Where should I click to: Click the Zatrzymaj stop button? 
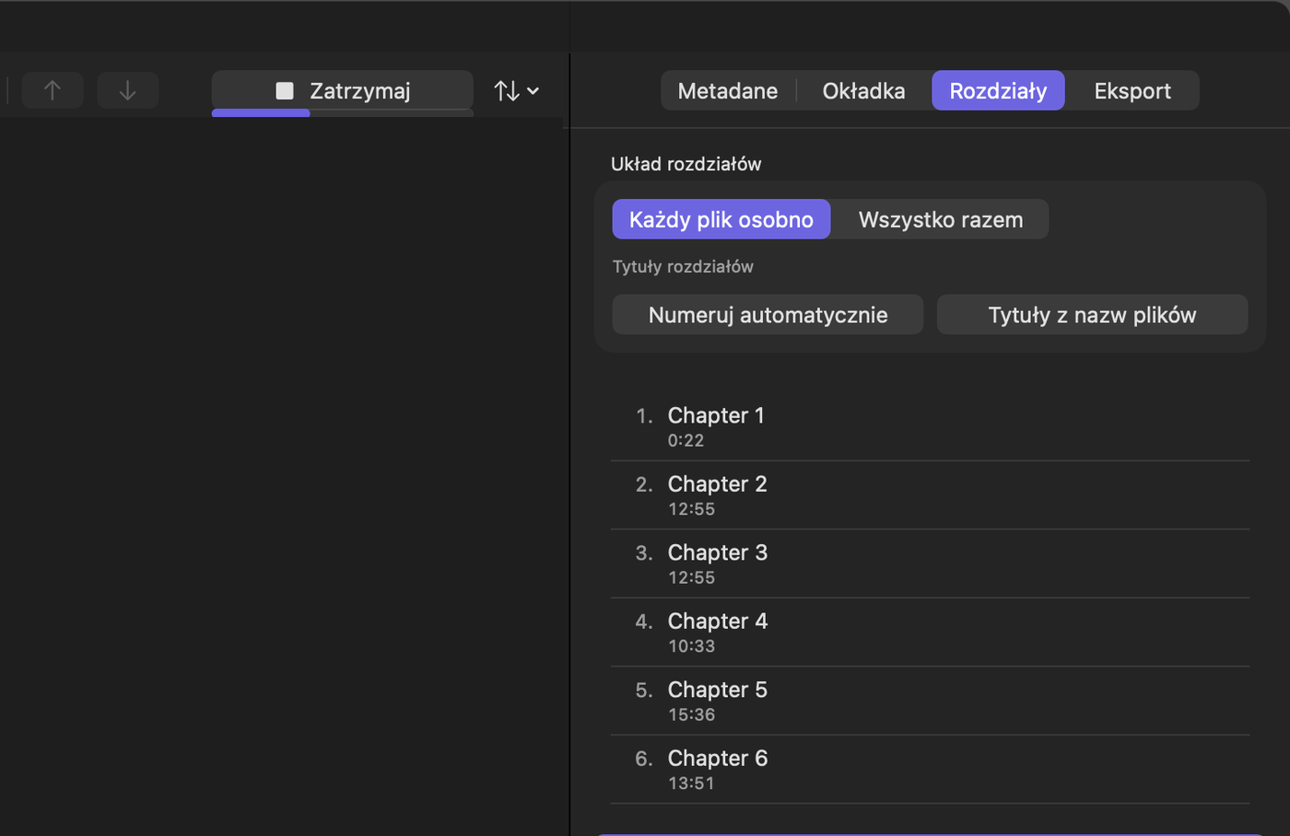[x=343, y=90]
